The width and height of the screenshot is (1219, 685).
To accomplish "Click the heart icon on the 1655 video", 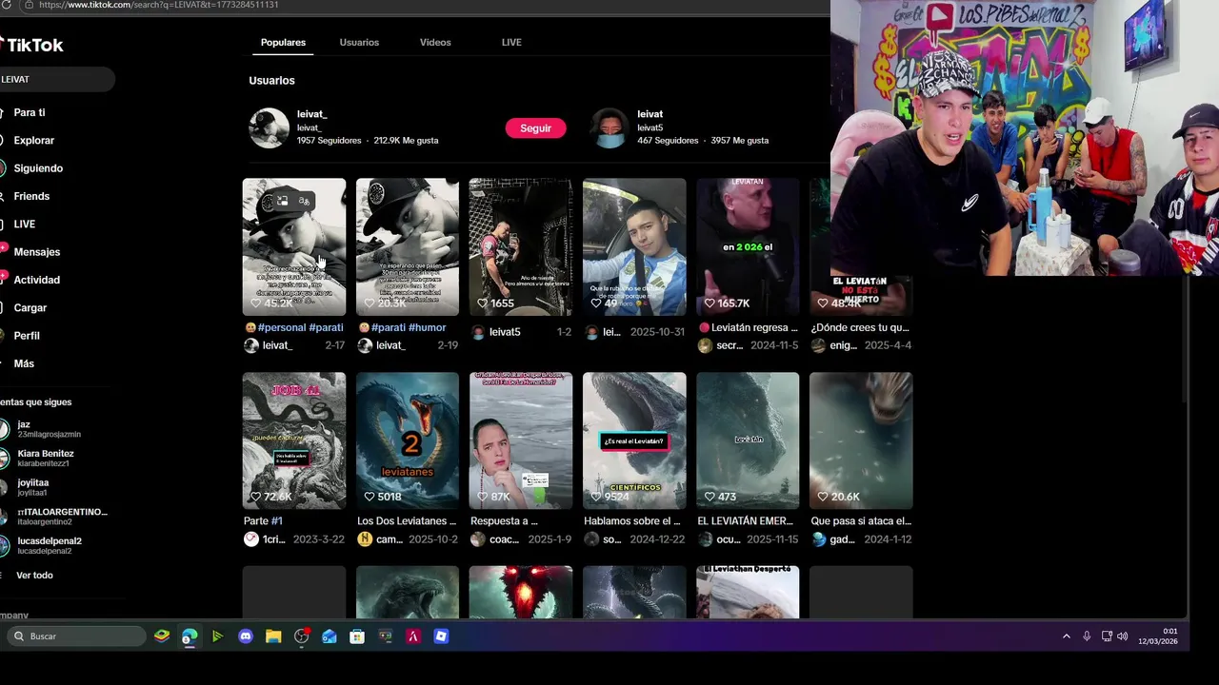I will click(x=483, y=303).
